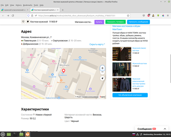Open the Edit menu
This screenshot has height=137, width=171.
[7, 5]
